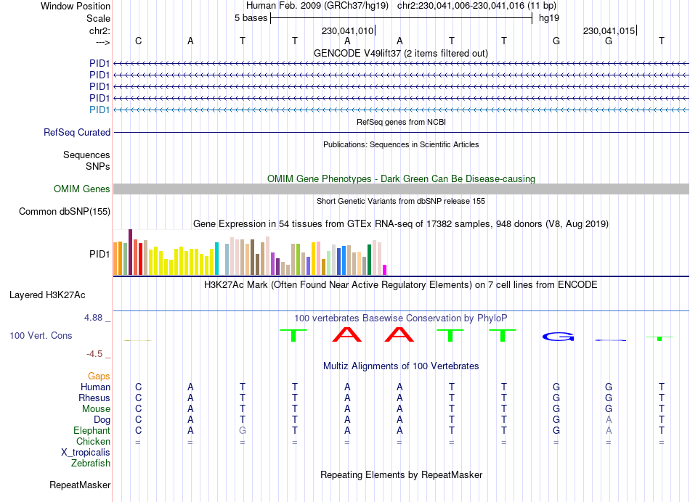The width and height of the screenshot is (690, 502).
Task: Click the faded G mismatch in Elephant row
Action: (243, 431)
